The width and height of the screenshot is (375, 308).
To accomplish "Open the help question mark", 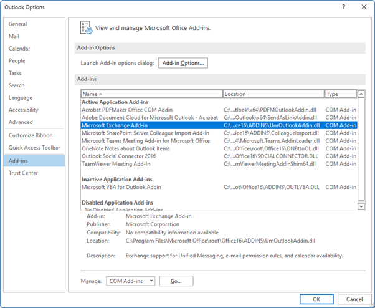I will pos(344,7).
